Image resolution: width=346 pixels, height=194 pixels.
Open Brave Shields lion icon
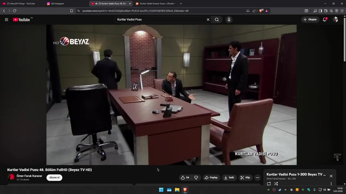click(261, 11)
